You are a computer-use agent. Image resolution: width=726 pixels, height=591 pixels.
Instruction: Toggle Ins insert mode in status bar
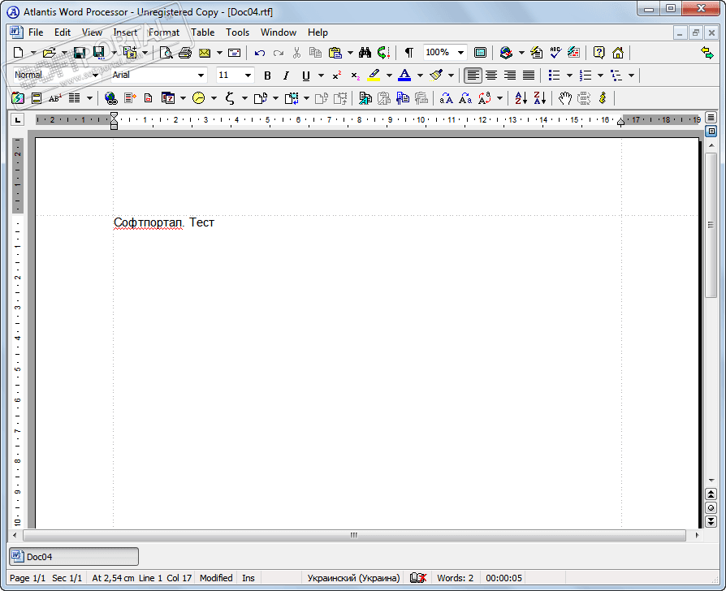pyautogui.click(x=248, y=578)
